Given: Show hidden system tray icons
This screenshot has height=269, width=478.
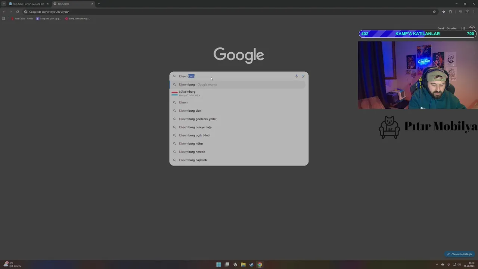Looking at the screenshot, I should point(437,265).
